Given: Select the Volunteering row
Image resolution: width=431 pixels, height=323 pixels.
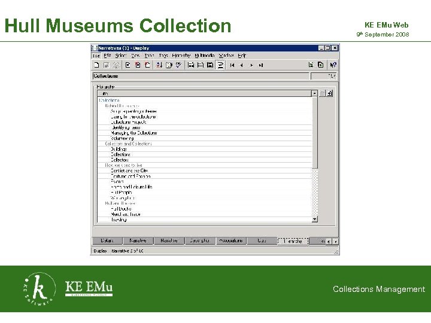Looking at the screenshot, I should pyautogui.click(x=205, y=138).
